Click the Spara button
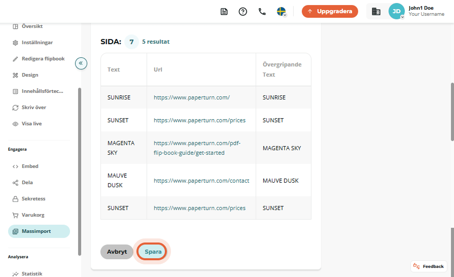Image resolution: width=454 pixels, height=277 pixels. tap(153, 252)
